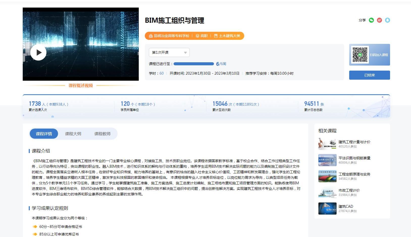The image size is (411, 237).
Task: Open the 第1次开课 session dropdown
Action: 169,52
